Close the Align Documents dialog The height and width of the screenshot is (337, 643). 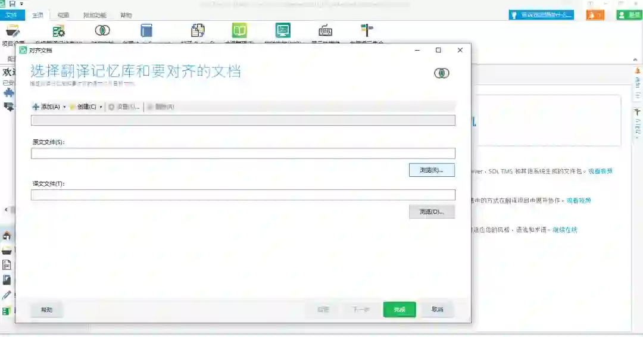coord(460,50)
